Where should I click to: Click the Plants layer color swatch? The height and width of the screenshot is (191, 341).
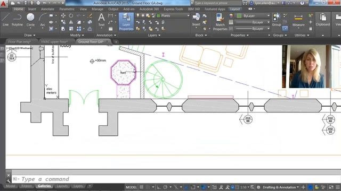159,15
